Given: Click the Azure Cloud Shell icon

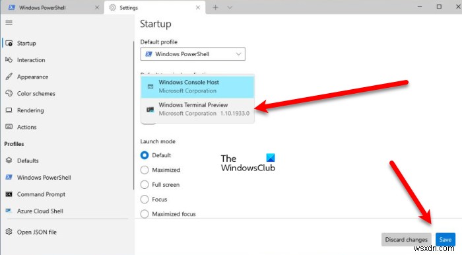Looking at the screenshot, I should point(9,211).
